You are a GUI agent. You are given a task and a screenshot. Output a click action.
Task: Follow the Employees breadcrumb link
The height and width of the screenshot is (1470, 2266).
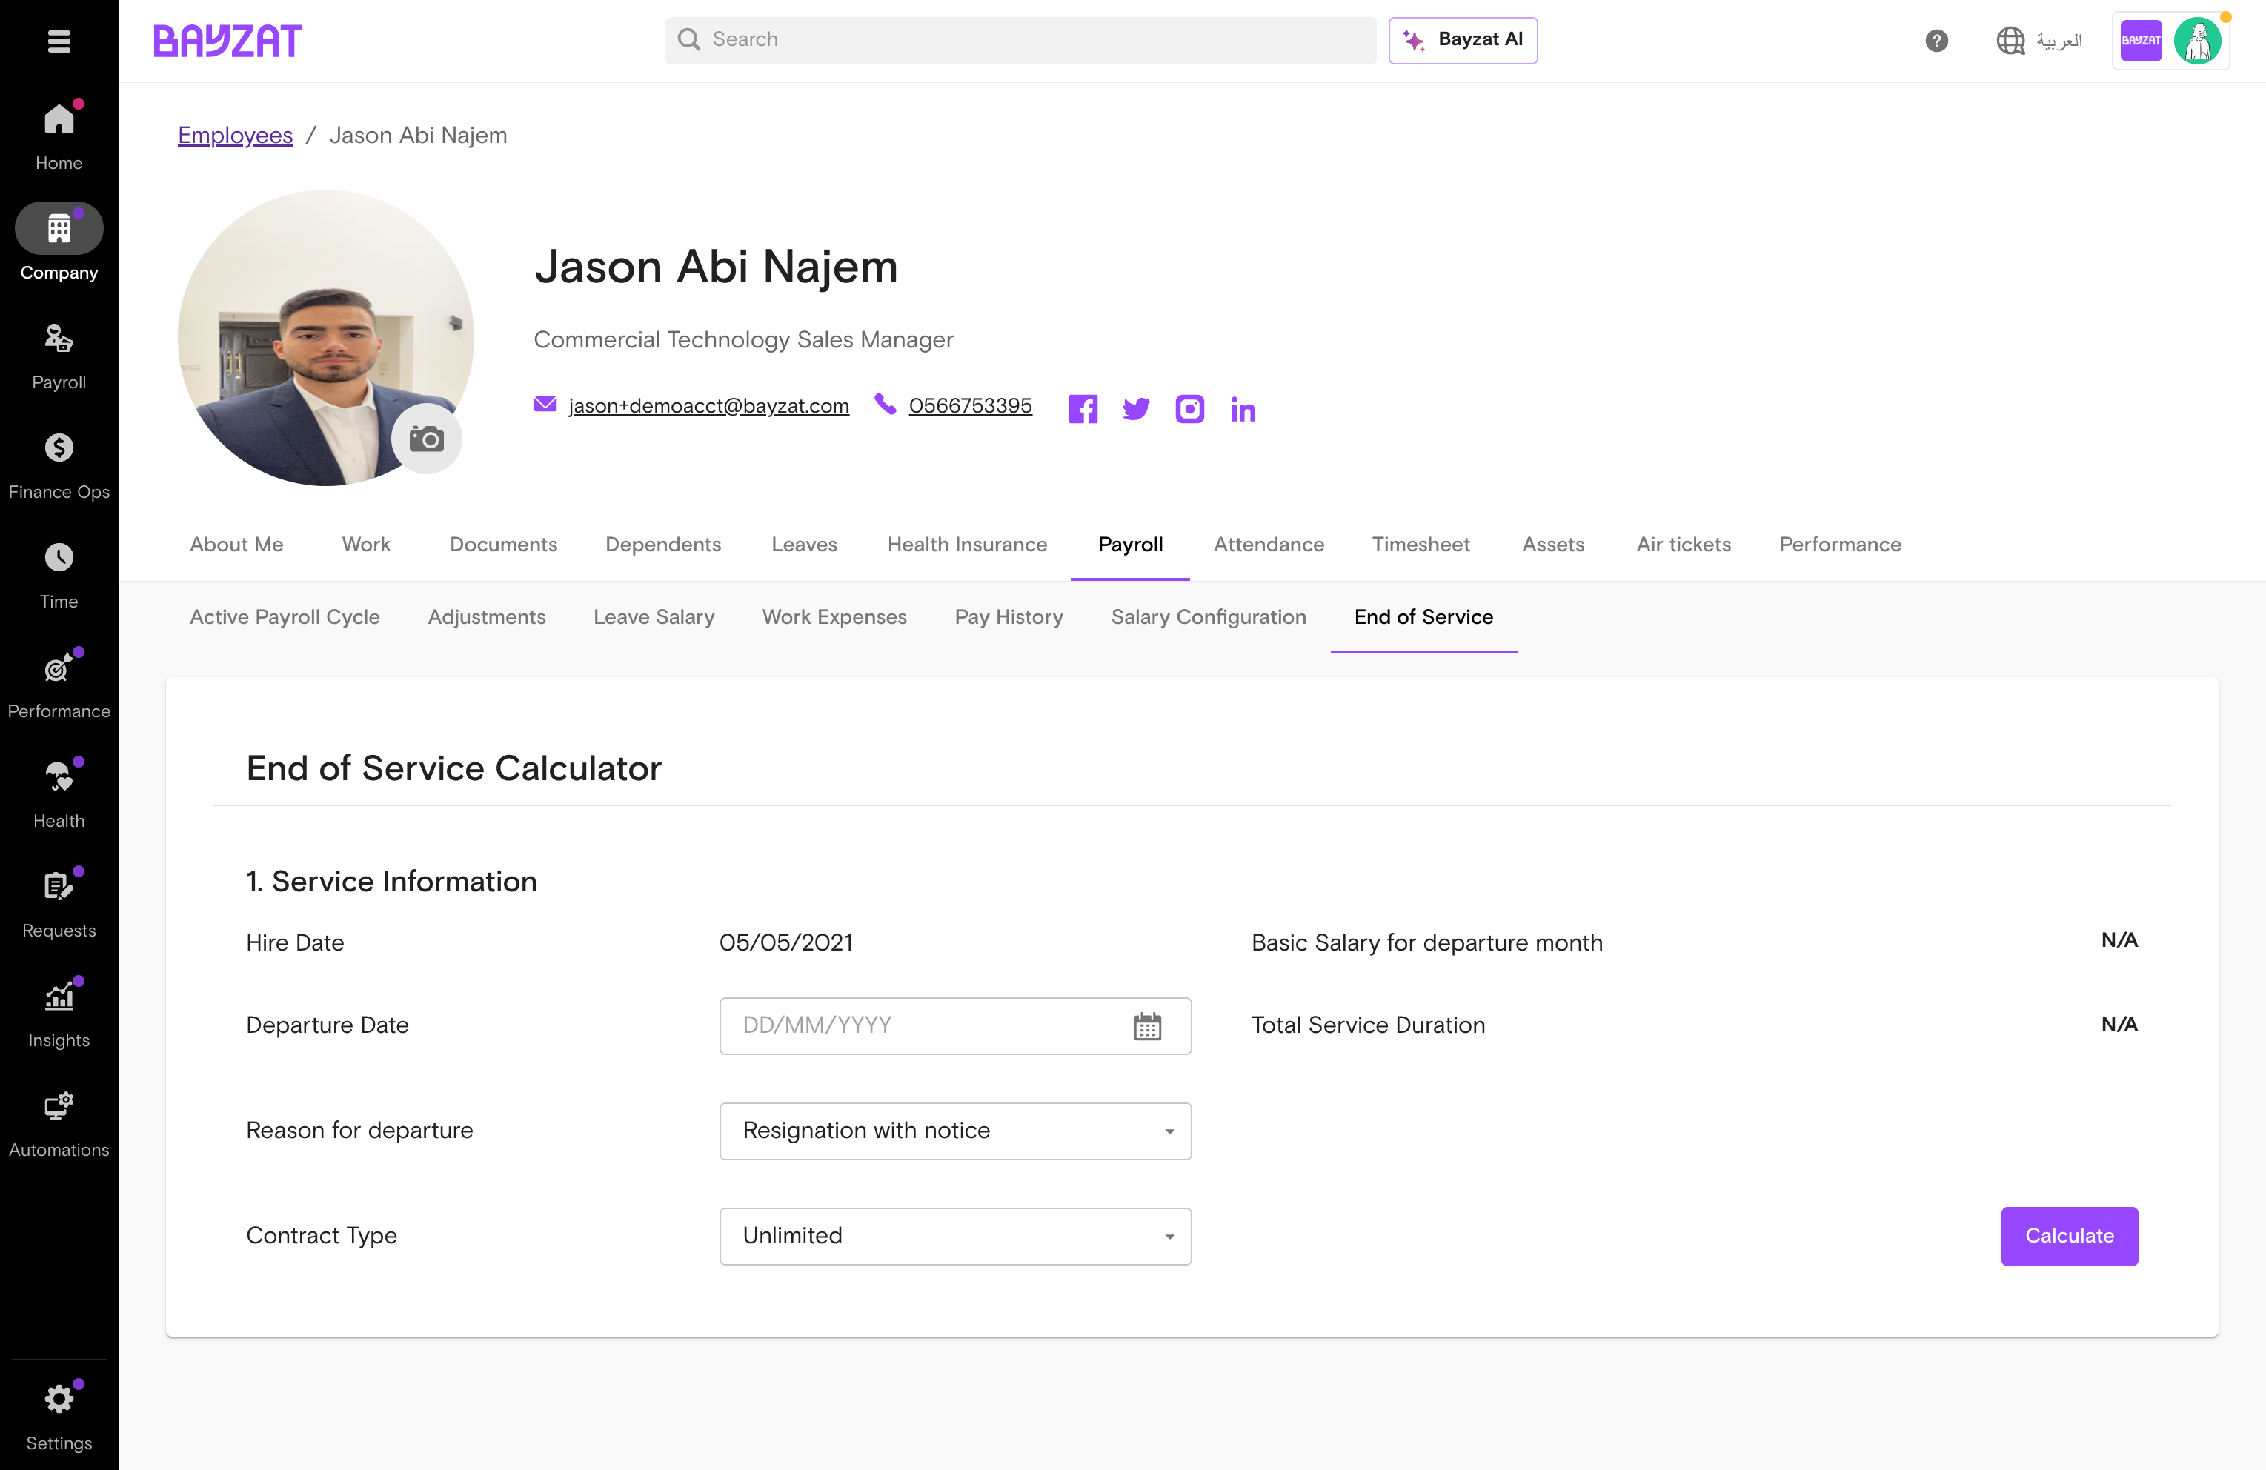click(235, 135)
